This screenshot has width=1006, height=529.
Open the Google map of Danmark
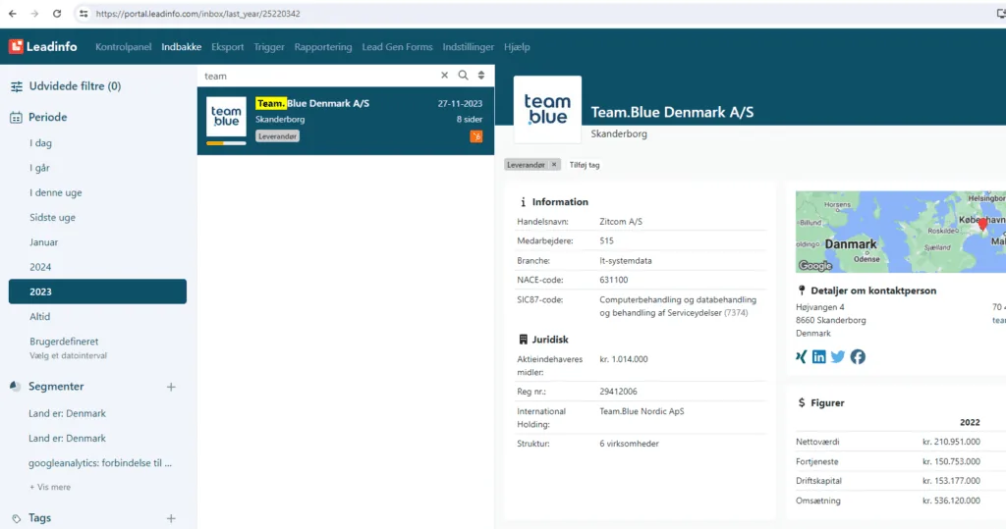point(901,232)
